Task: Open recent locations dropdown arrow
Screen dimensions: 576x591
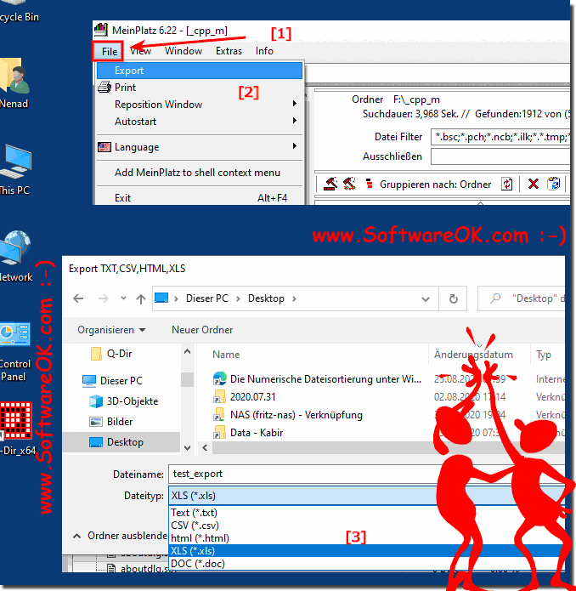Action: click(x=123, y=298)
